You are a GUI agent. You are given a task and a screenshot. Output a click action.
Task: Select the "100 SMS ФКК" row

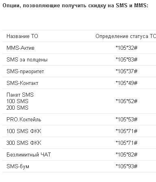(x=79, y=131)
